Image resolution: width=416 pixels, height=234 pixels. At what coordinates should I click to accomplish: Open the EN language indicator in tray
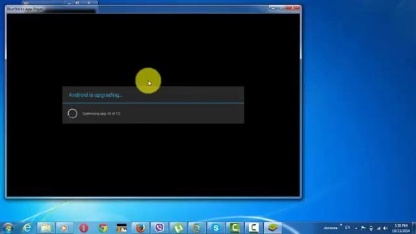click(348, 227)
